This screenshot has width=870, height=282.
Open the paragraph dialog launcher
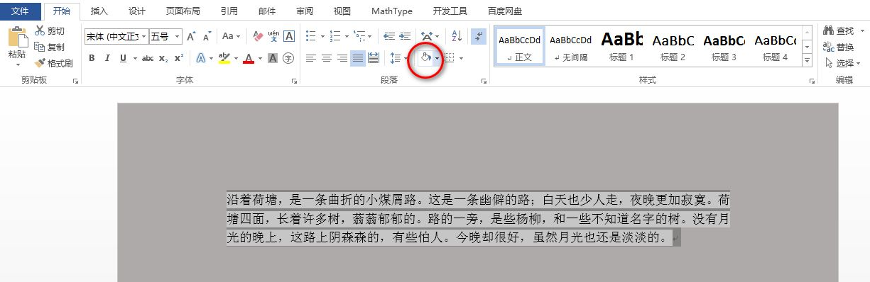tap(484, 82)
